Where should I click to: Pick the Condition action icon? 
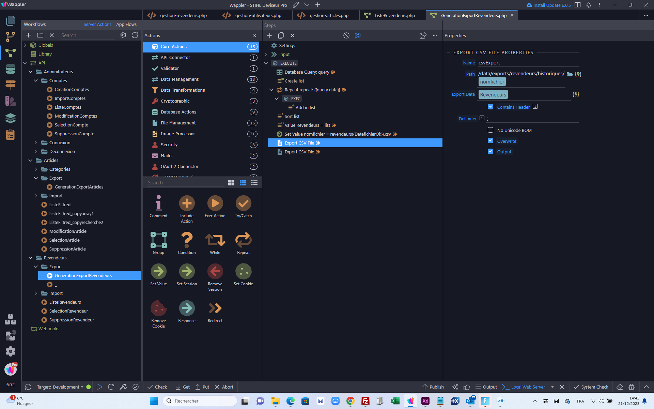tap(187, 240)
